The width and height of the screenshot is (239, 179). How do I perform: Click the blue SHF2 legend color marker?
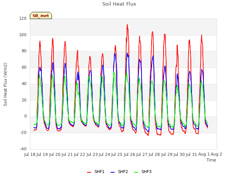click(112, 172)
